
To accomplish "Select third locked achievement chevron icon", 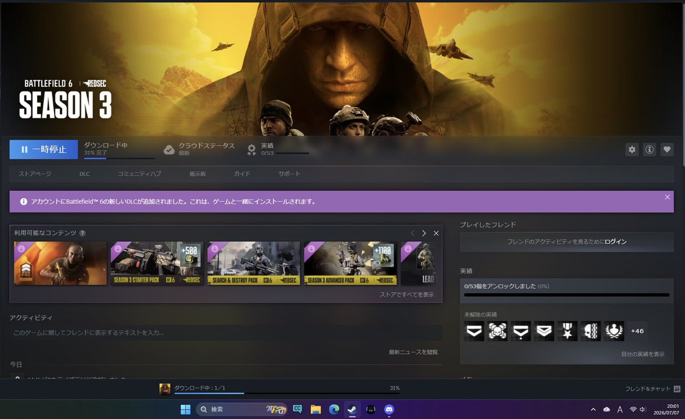I will click(520, 331).
